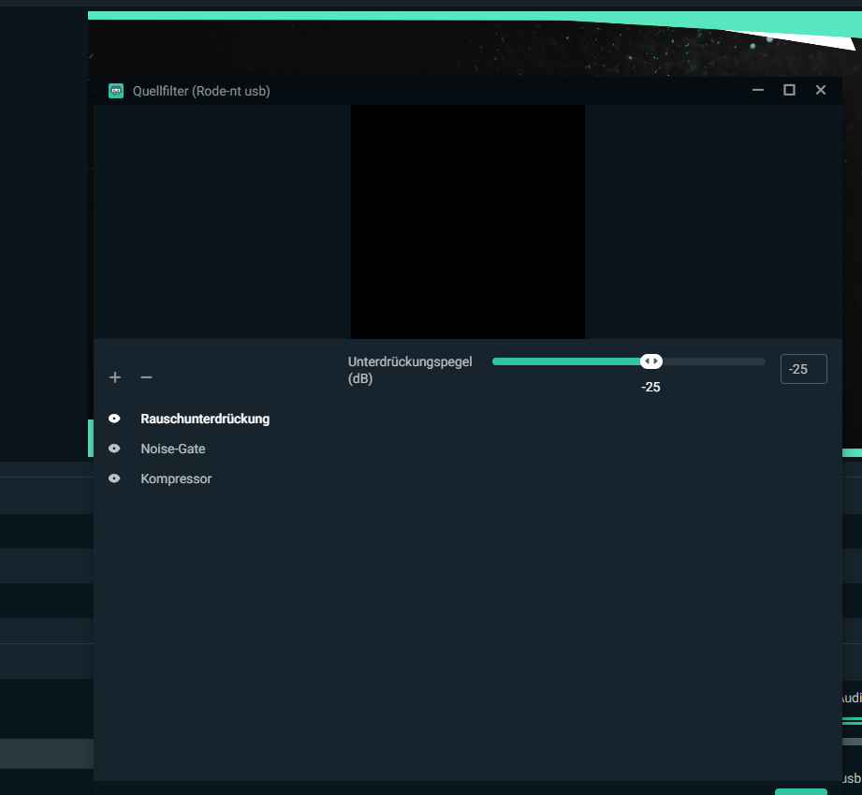862x795 pixels.
Task: Toggle visibility of the Noise-Gate filter
Action: (x=114, y=449)
